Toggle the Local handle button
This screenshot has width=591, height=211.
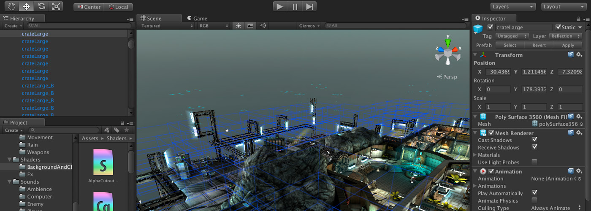pyautogui.click(x=118, y=7)
